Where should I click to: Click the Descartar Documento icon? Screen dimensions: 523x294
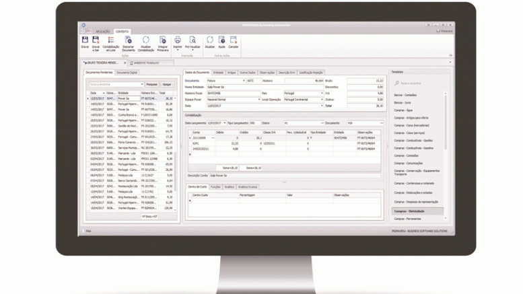[x=128, y=40]
